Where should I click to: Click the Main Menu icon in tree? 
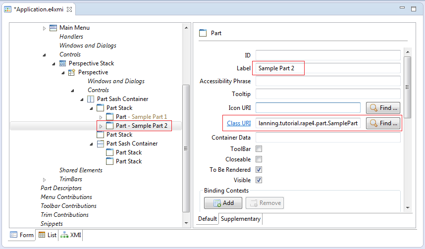(x=53, y=28)
